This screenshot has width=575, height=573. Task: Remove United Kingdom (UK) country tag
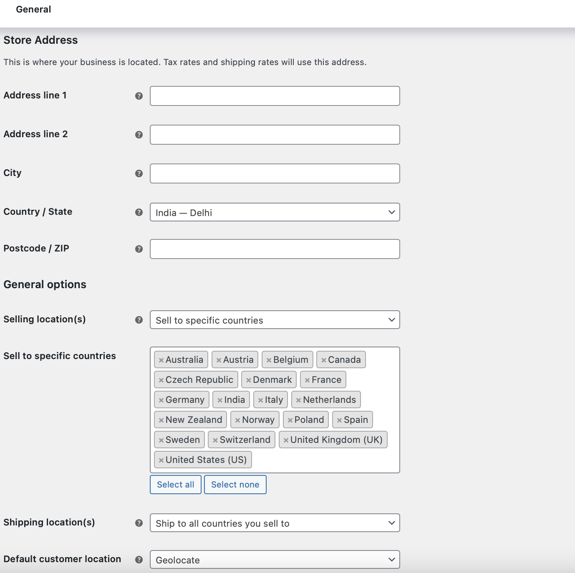click(286, 440)
